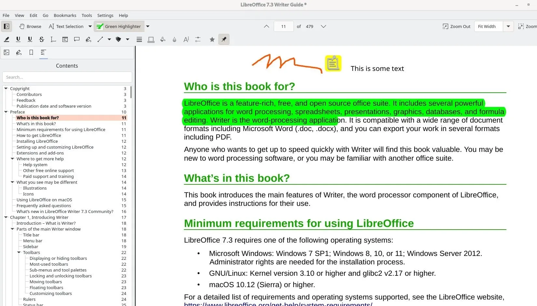Click the Zoom Out button
The width and height of the screenshot is (537, 306).
tap(457, 26)
